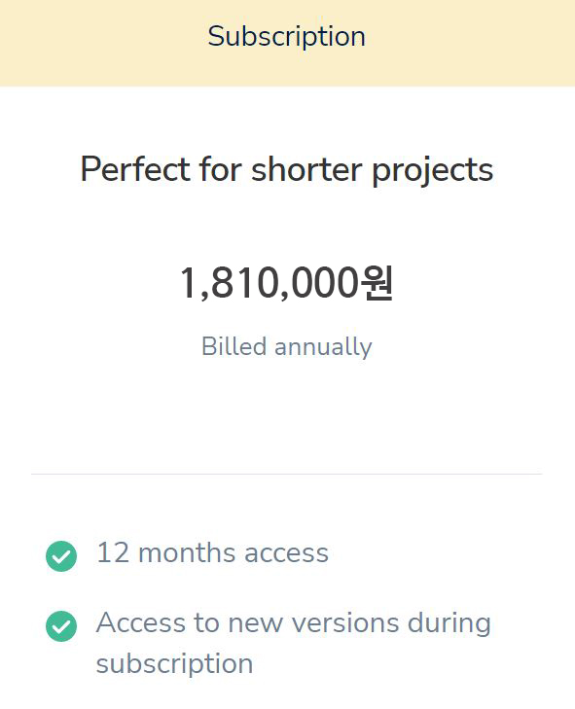Click the word annually under the price
Viewport: 575px width, 709px height.
[x=323, y=348]
